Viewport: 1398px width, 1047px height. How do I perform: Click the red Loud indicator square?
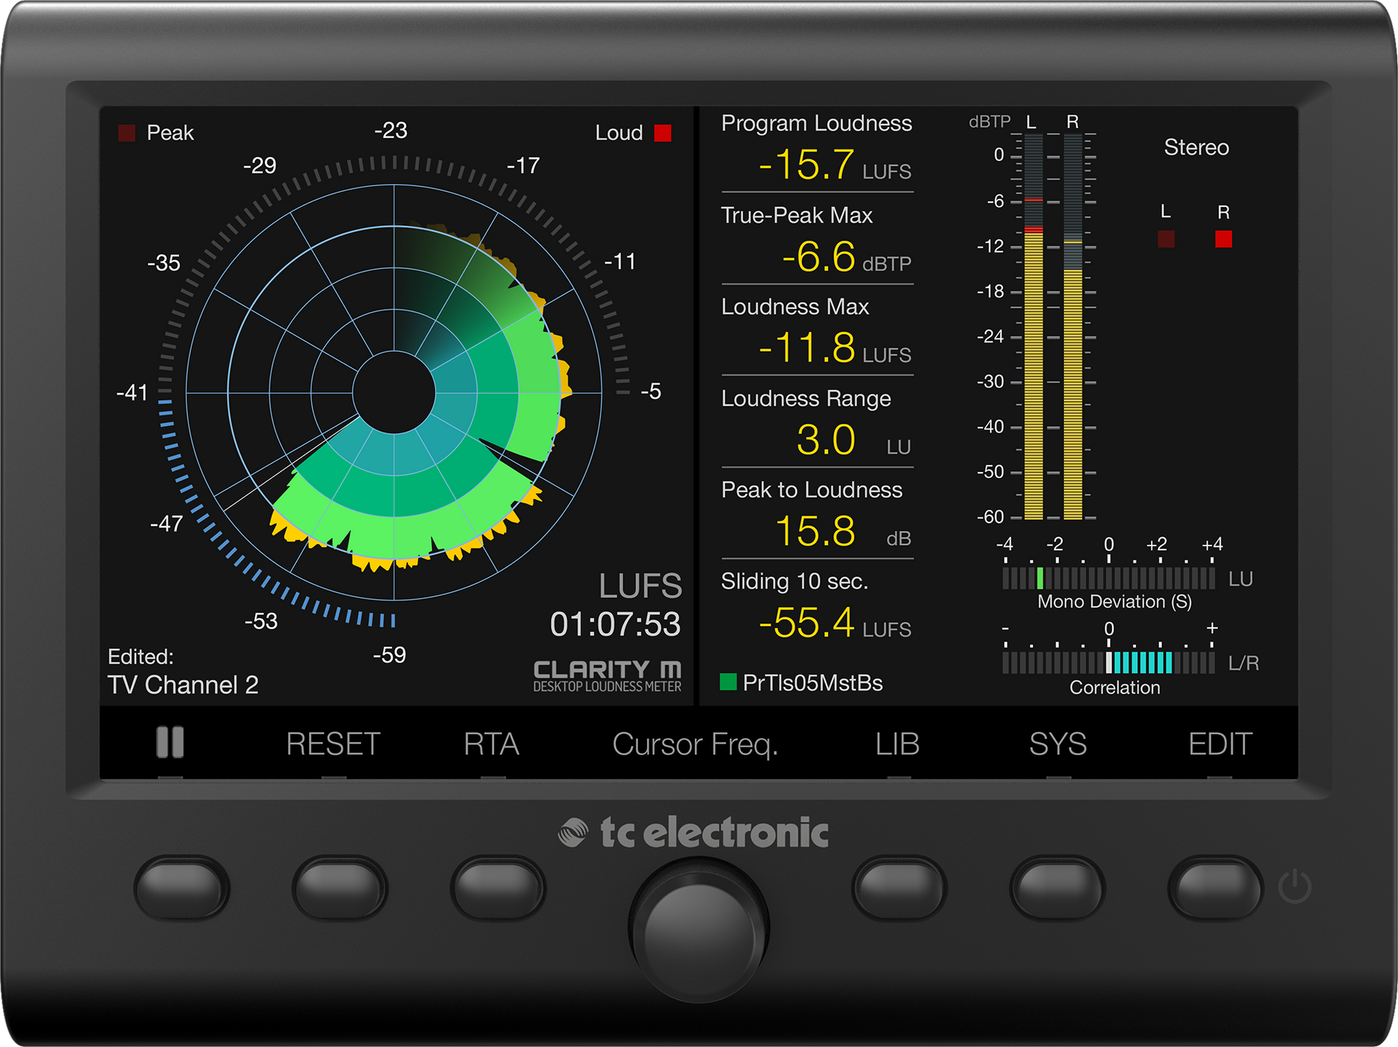pos(662,133)
